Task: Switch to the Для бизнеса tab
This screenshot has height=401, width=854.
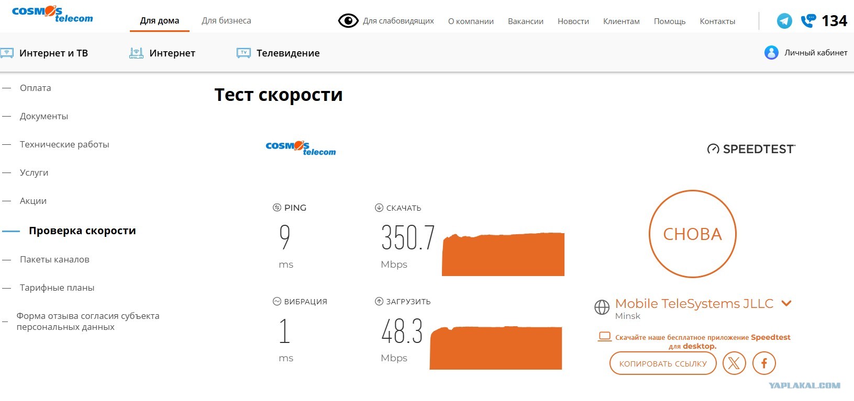Action: [226, 21]
